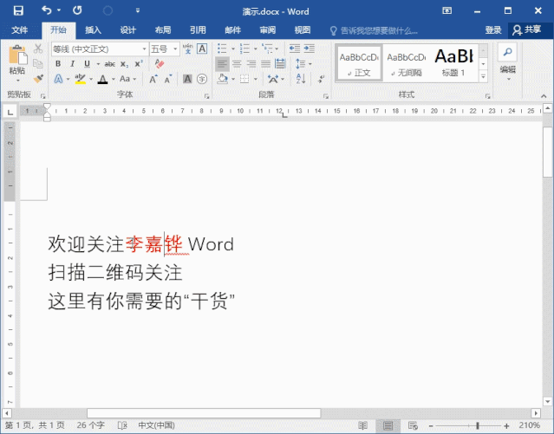Click the Redo/Repeat arrow icon
Viewport: 554px width, 434px height.
77,10
